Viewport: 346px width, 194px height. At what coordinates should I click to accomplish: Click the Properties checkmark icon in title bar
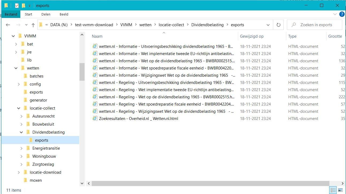[17, 6]
